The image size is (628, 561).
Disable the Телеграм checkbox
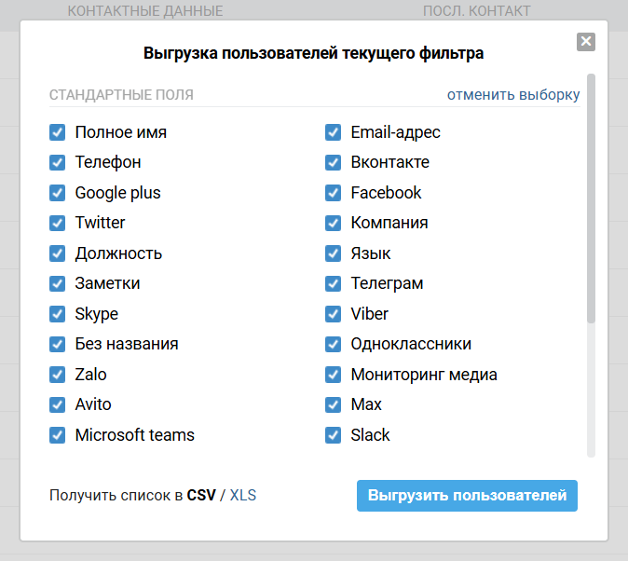334,283
